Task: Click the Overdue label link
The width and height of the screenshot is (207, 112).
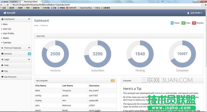Action: (x=200, y=23)
